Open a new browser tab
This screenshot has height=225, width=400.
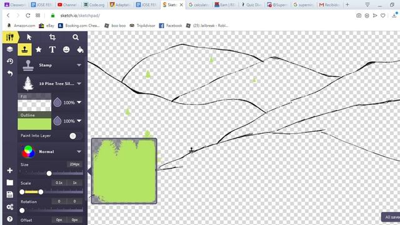point(347,4)
